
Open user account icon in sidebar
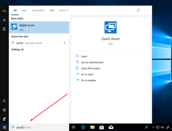coord(4,101)
